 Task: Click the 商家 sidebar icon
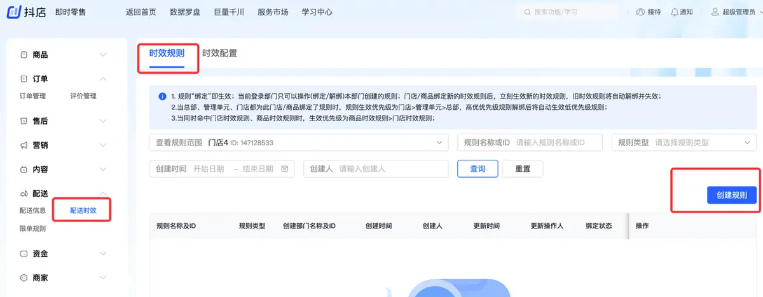point(24,278)
